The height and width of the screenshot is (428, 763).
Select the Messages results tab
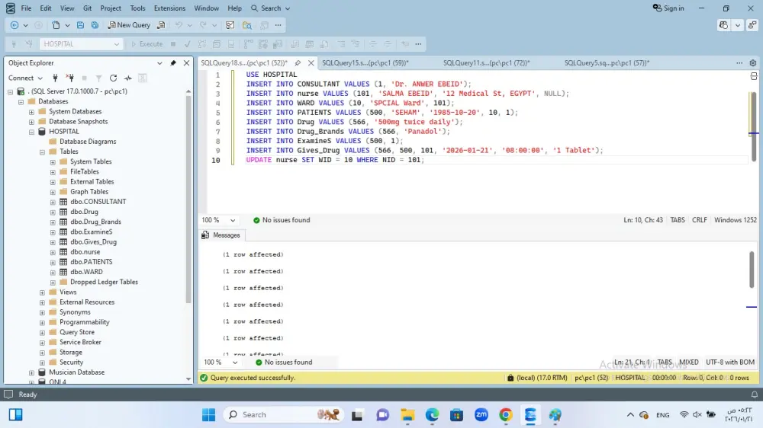tap(221, 235)
